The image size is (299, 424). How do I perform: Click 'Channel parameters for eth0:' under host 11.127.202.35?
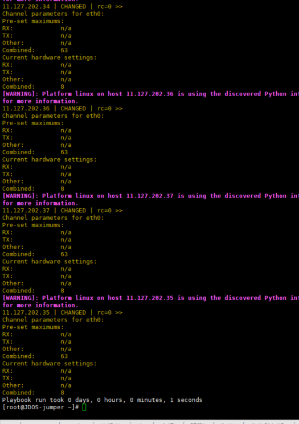click(x=53, y=320)
